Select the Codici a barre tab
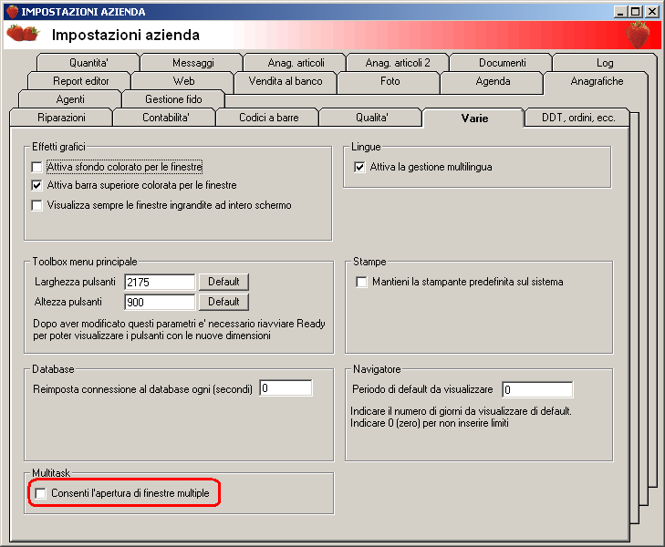Screen dimensions: 665x547 pyautogui.click(x=268, y=118)
